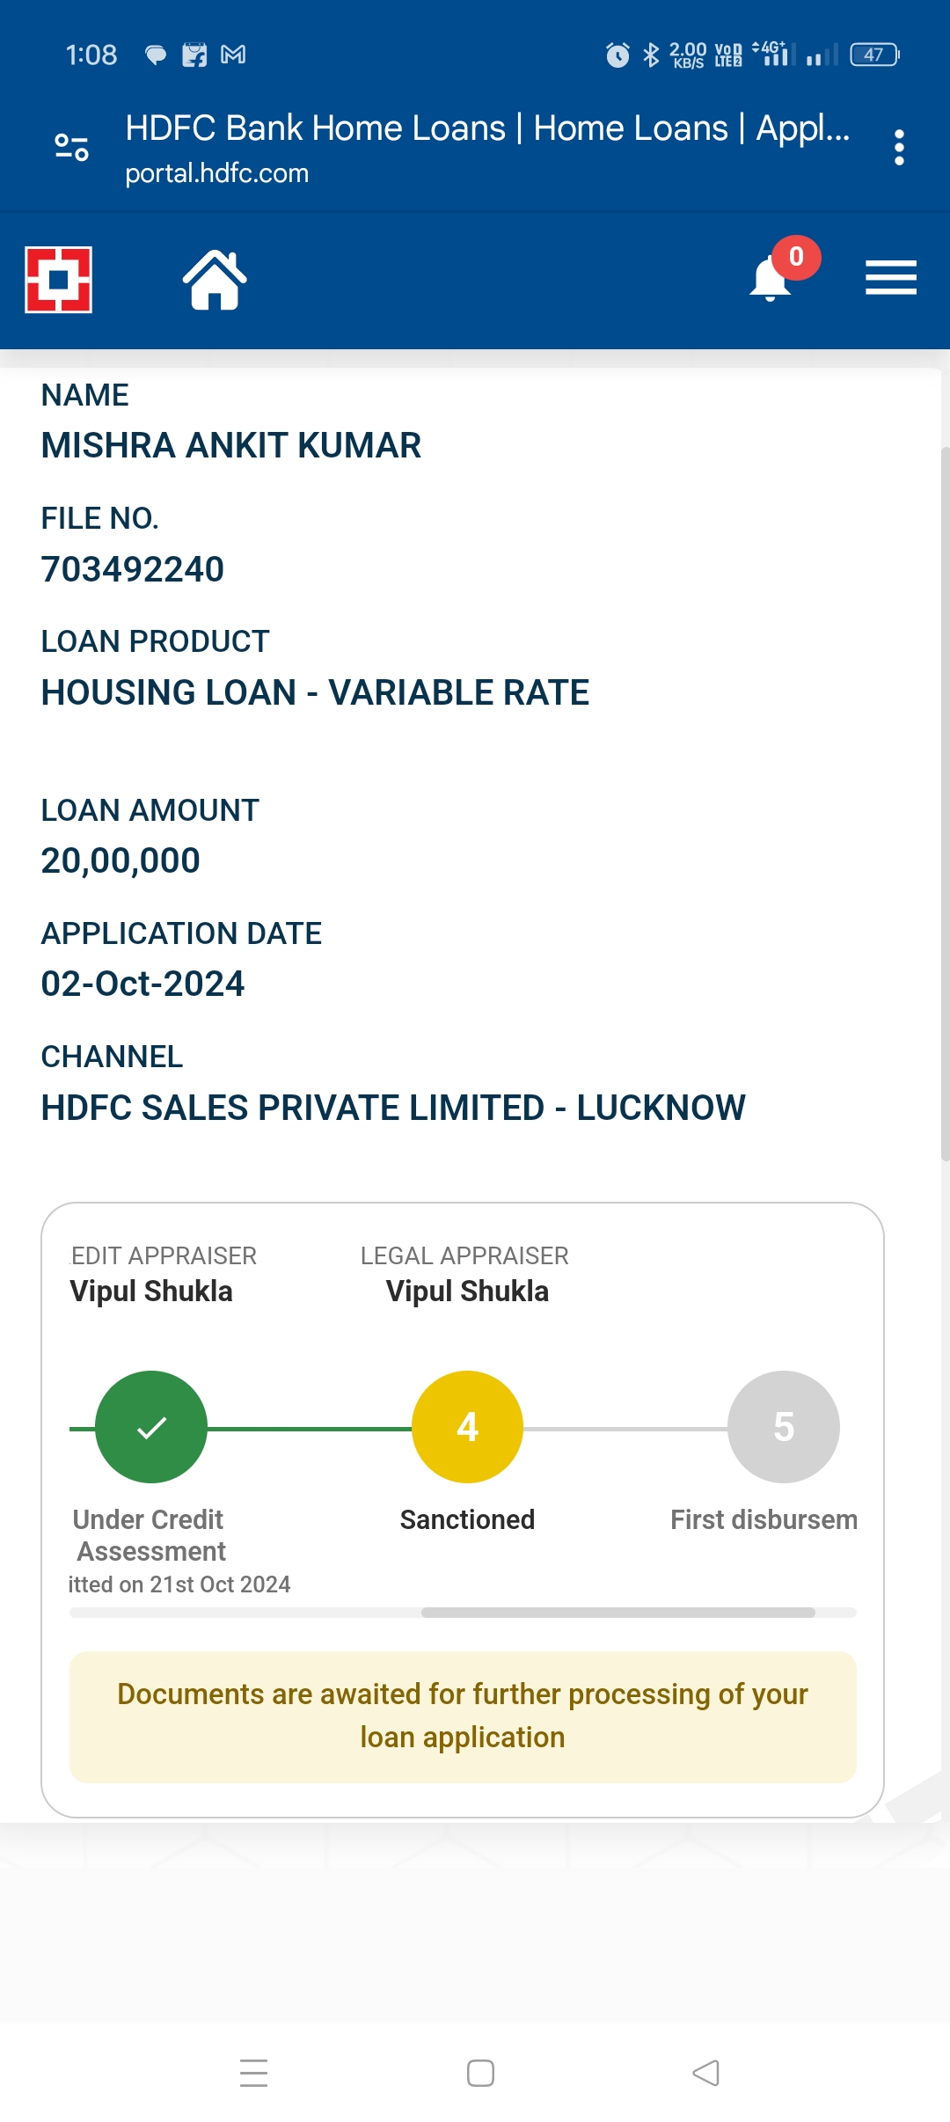Click the horizontal progress scrollbar thumb
The height and width of the screenshot is (2122, 950).
617,1613
